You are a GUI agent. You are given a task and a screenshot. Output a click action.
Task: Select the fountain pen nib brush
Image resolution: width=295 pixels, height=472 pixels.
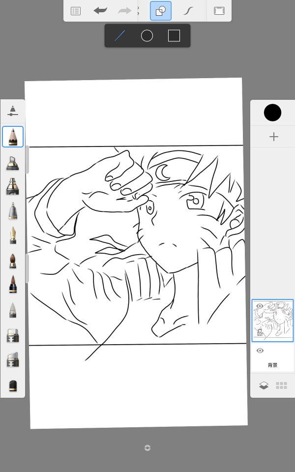click(13, 236)
